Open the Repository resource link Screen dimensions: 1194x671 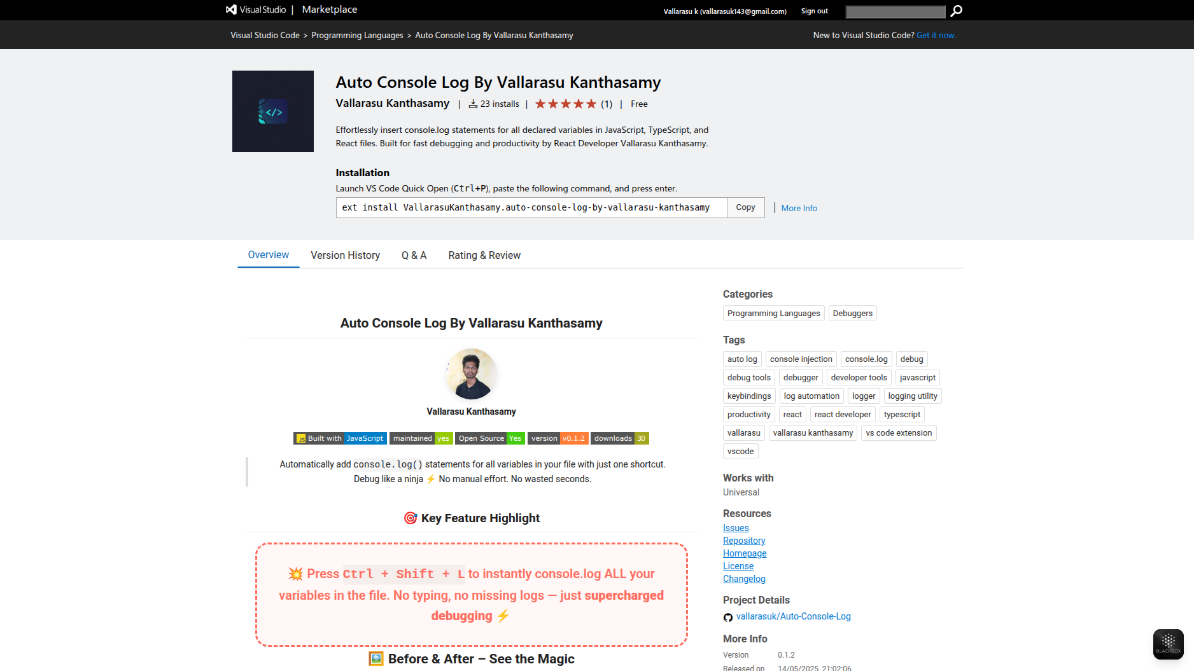click(743, 541)
